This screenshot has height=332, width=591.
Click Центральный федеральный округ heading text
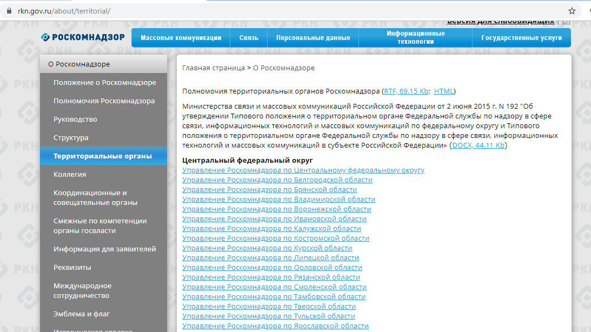248,161
